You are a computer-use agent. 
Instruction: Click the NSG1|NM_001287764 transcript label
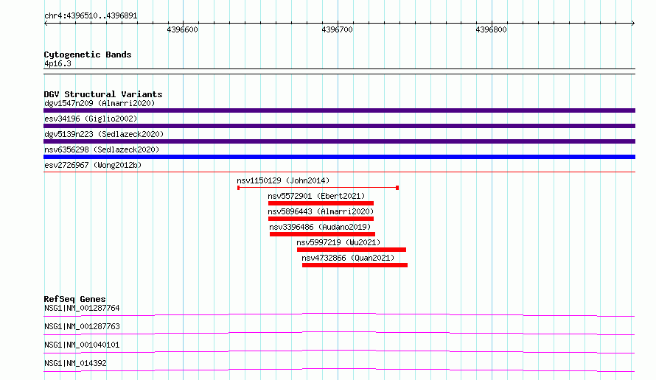click(x=82, y=308)
